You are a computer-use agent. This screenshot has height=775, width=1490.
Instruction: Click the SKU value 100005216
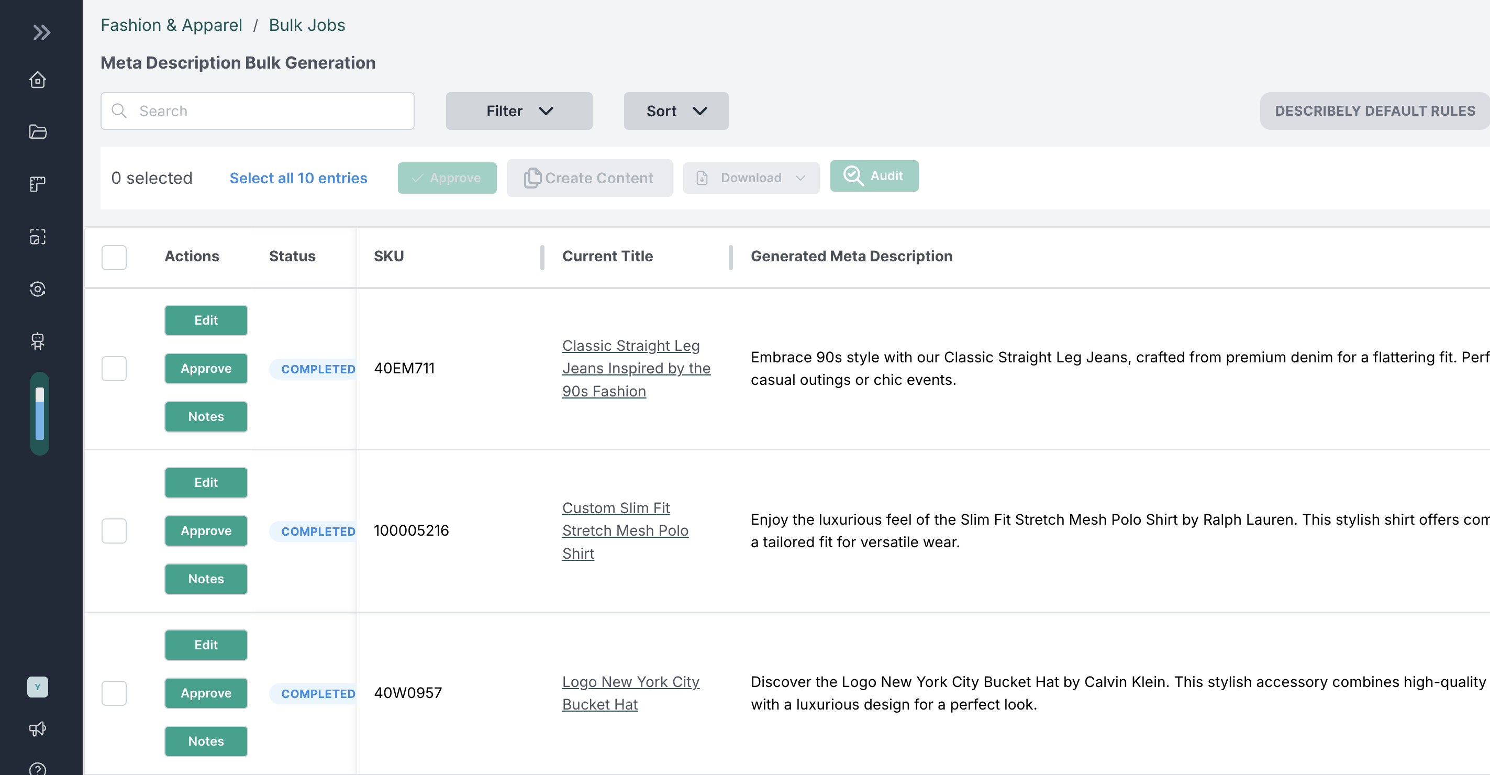(x=412, y=531)
